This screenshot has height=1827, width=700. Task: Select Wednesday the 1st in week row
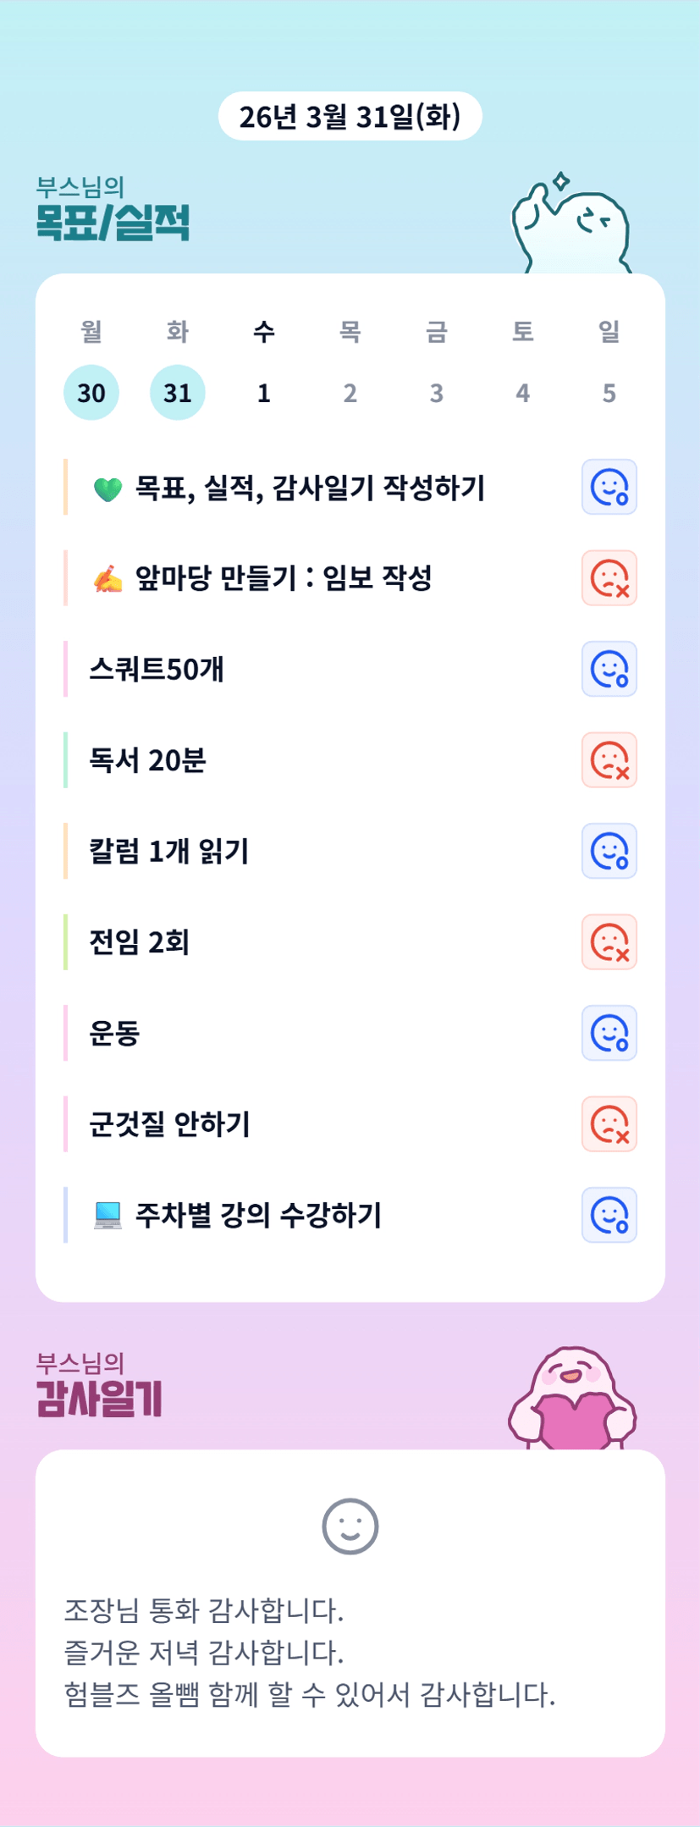264,393
